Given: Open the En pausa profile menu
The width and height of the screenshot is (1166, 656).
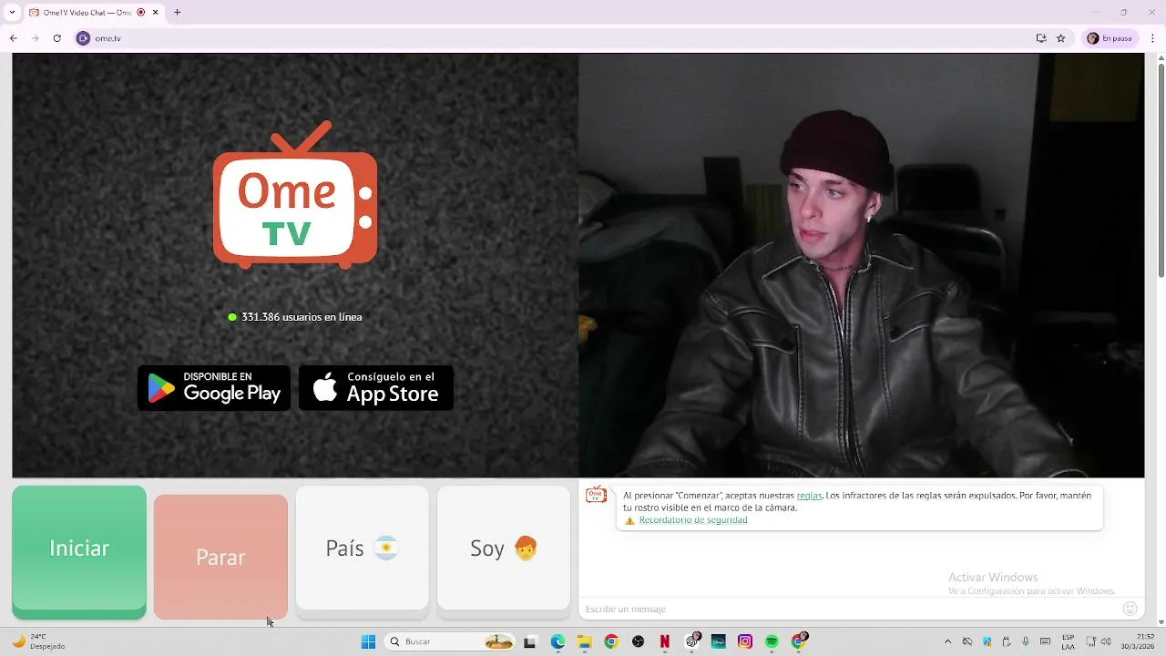Looking at the screenshot, I should [x=1110, y=38].
